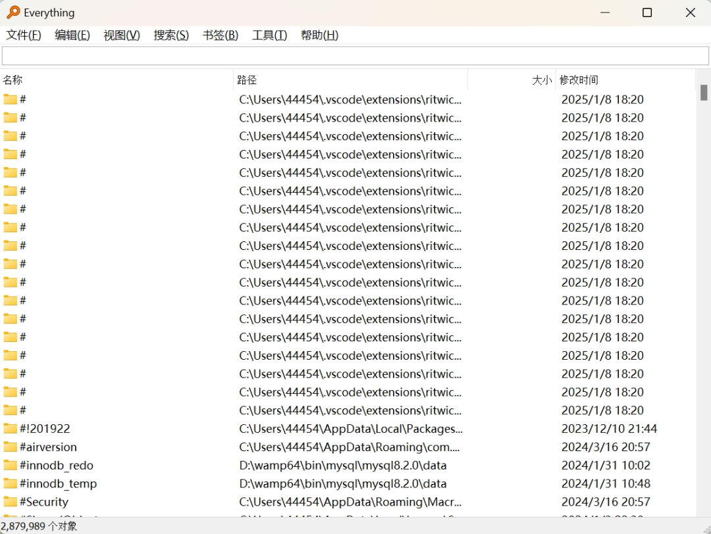This screenshot has height=534, width=711.
Task: Click the window resize grip corner
Action: pos(706,529)
